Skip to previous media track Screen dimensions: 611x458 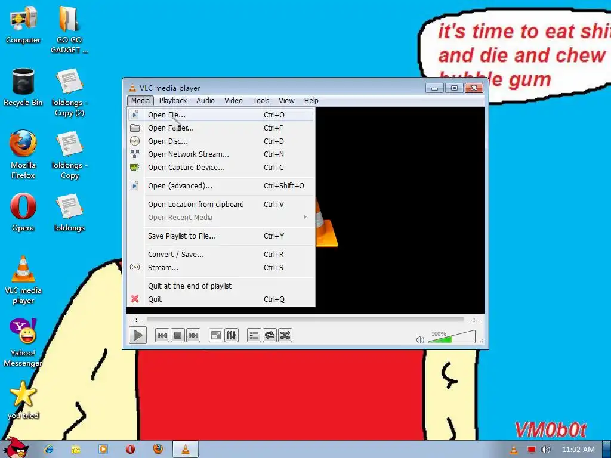(x=162, y=335)
